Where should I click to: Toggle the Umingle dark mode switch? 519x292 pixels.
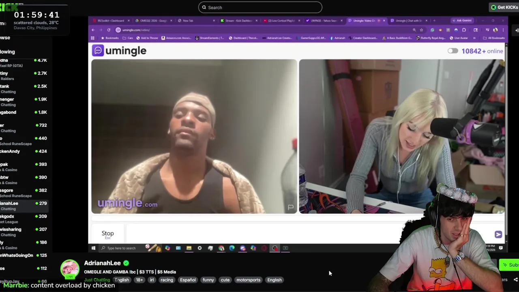453,51
